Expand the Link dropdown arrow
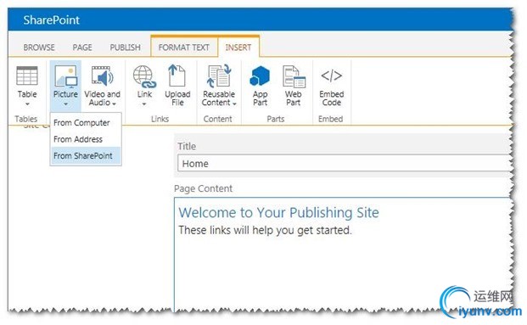527x325 pixels. (144, 104)
